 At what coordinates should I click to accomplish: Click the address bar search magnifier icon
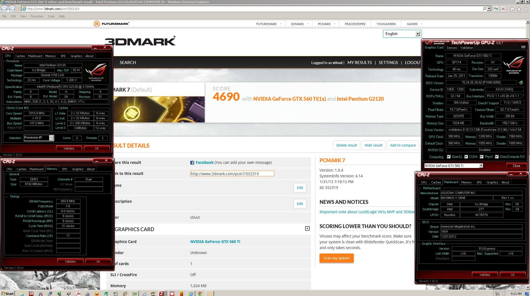click(484, 9)
